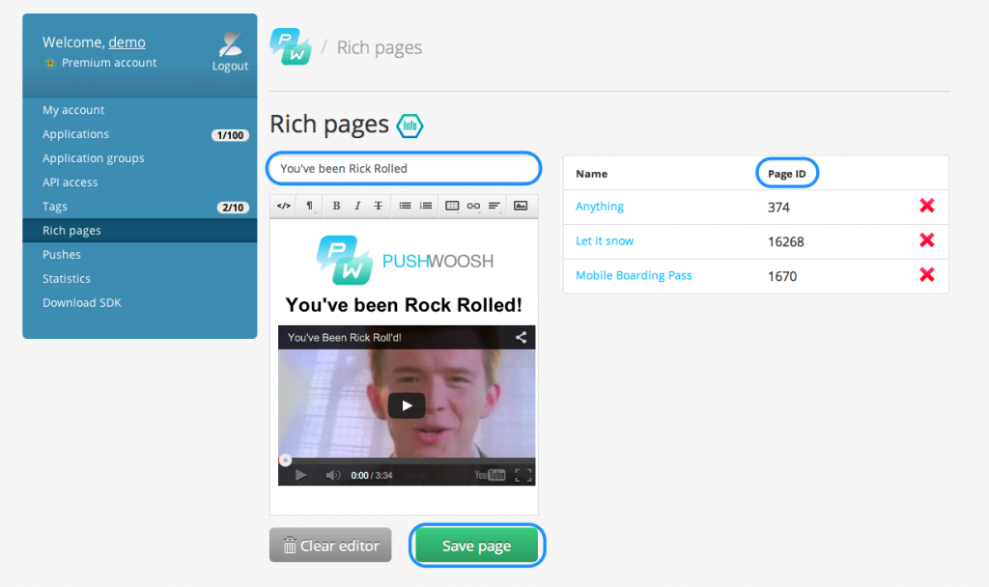
Task: Click the Pushwoosh logo in breadcrumb
Action: coord(291,46)
